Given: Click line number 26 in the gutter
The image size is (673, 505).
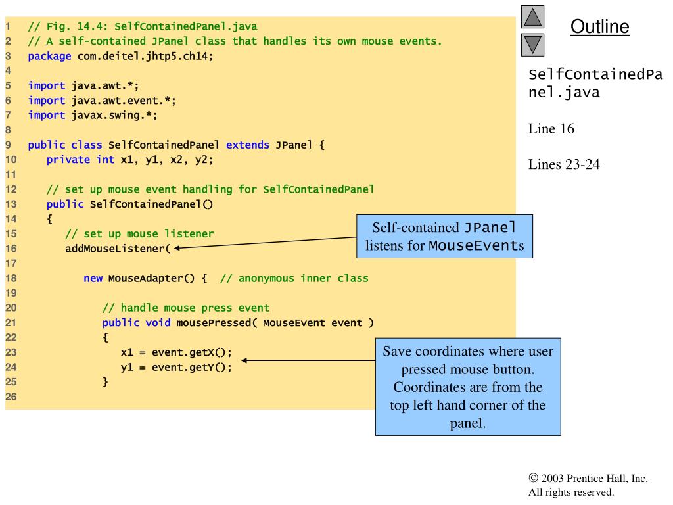Looking at the screenshot, I should point(11,397).
